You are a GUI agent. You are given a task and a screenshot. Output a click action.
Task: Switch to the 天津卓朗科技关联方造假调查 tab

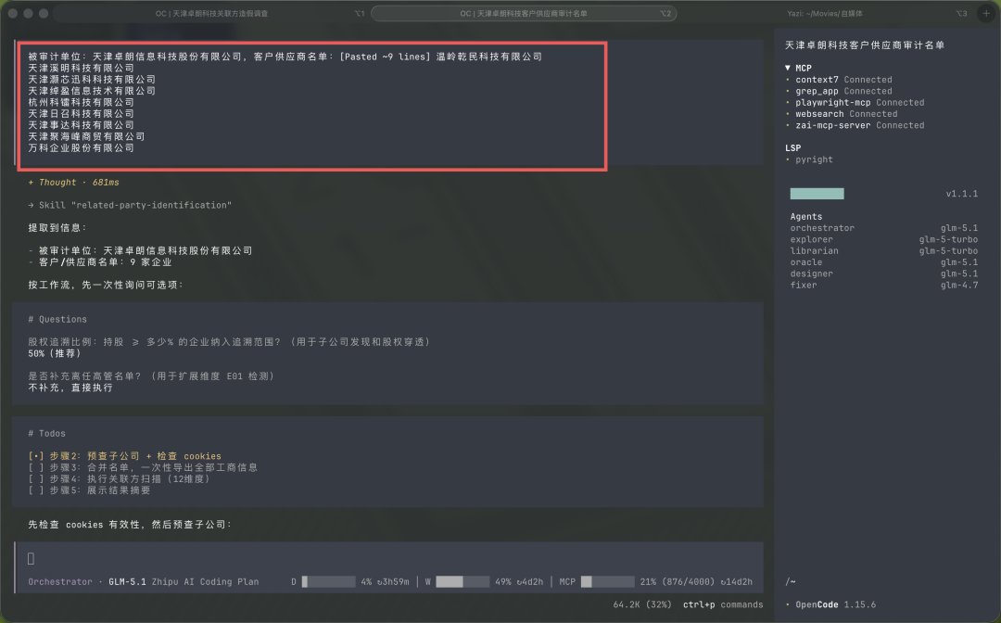coord(212,13)
